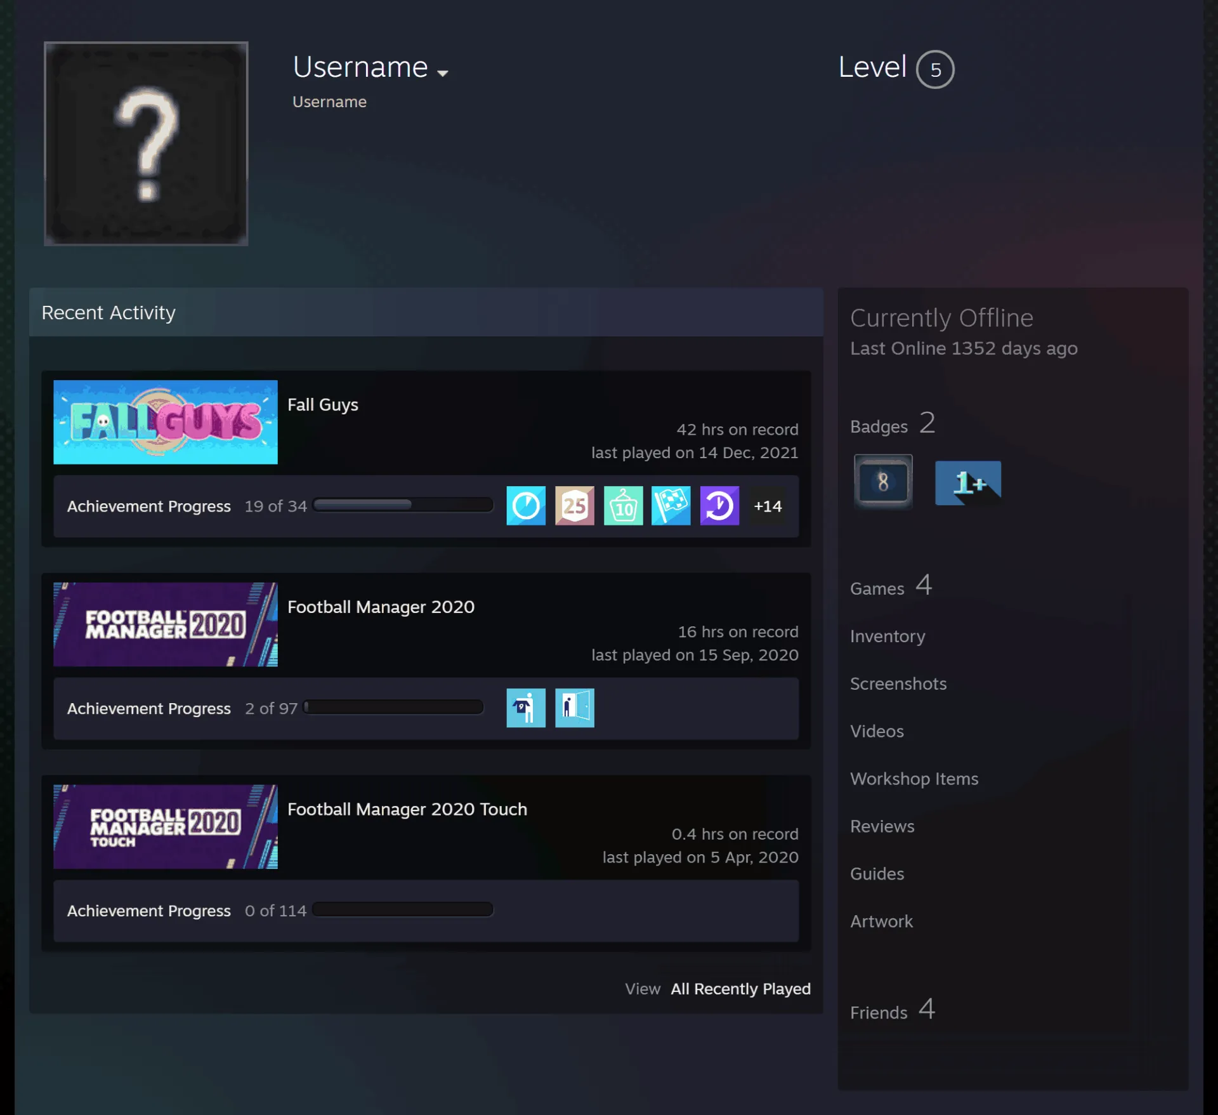Open the Reviews link
The width and height of the screenshot is (1218, 1115).
click(x=882, y=826)
